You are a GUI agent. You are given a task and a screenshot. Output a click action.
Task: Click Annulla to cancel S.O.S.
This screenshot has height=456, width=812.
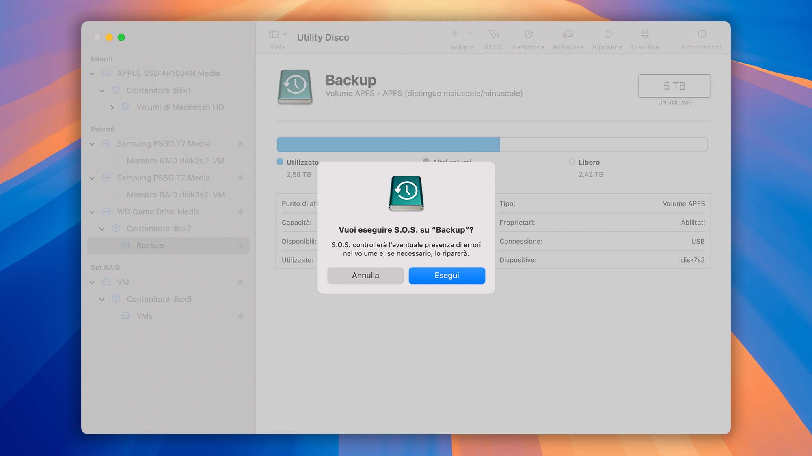pyautogui.click(x=365, y=276)
